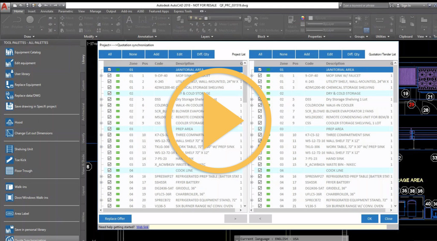Toggle MOP SINK W/ FAUCET checkbox in Quotation list
The image size is (437, 241).
pos(260,76)
